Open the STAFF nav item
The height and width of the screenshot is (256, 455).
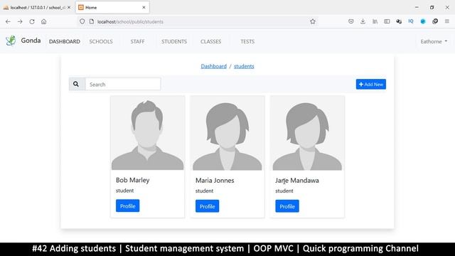[137, 41]
